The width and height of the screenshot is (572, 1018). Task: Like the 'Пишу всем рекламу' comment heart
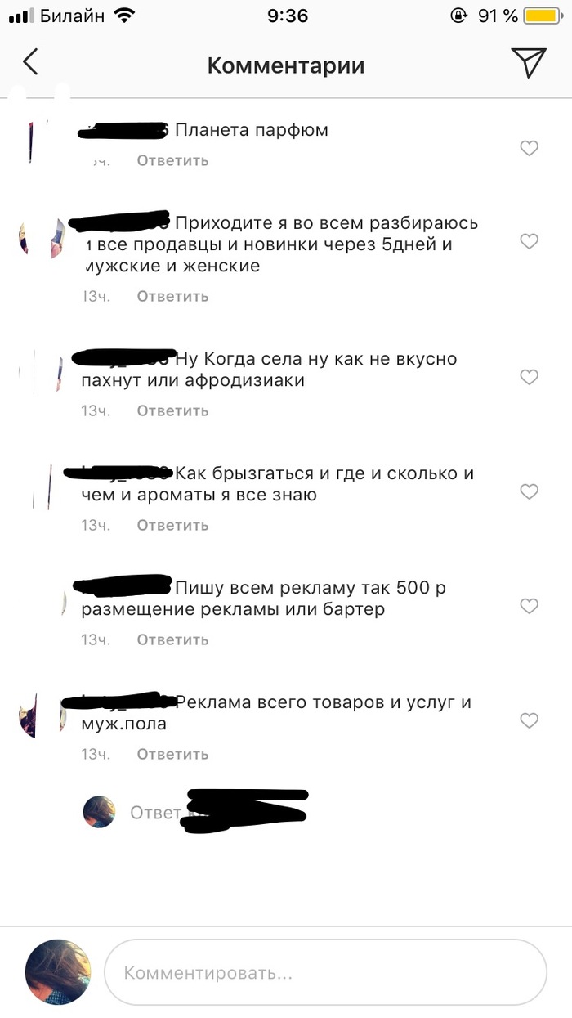[530, 606]
